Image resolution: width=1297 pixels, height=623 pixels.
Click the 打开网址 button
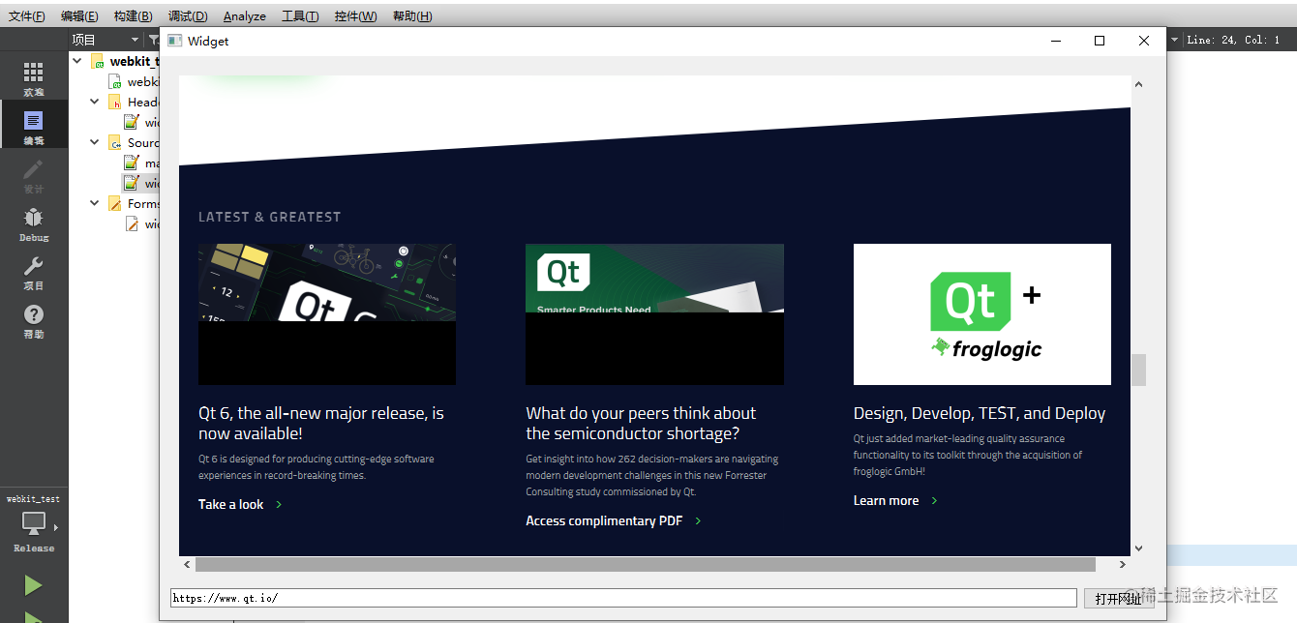(1118, 599)
